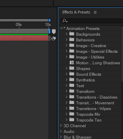Image resolution: width=123 pixels, height=139 pixels.
Task: Select the Transit... - Movement folder icon
Action: (x=72, y=102)
